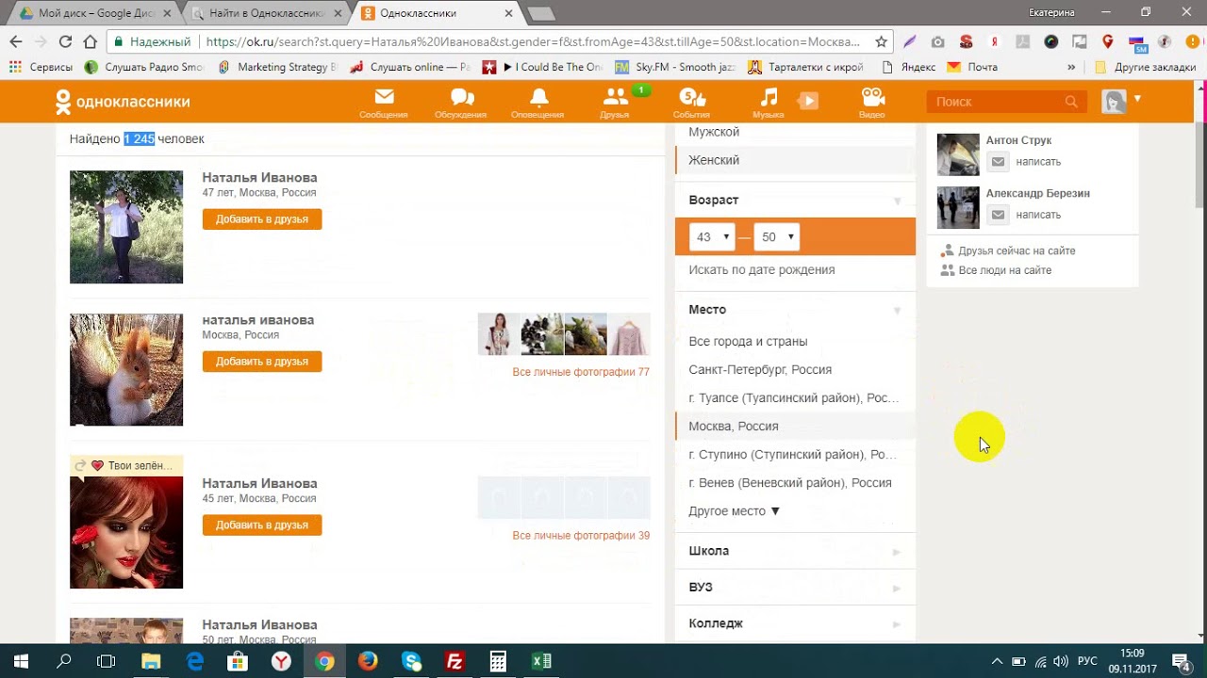Switch to Найти в Одноклассниках tab
Screen dimensions: 1207x678
coord(266,13)
